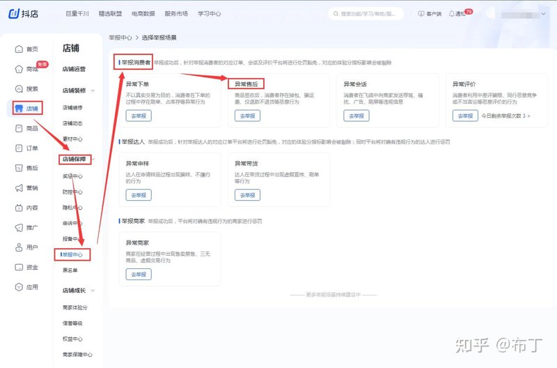Open 黑名单 submenu item
The width and height of the screenshot is (557, 368).
tap(70, 270)
